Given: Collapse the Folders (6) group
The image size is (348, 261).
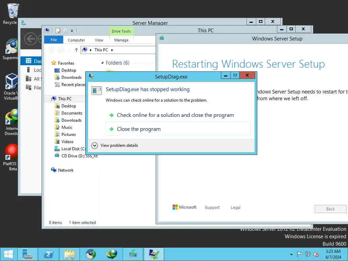Looking at the screenshot, I should click(x=102, y=63).
